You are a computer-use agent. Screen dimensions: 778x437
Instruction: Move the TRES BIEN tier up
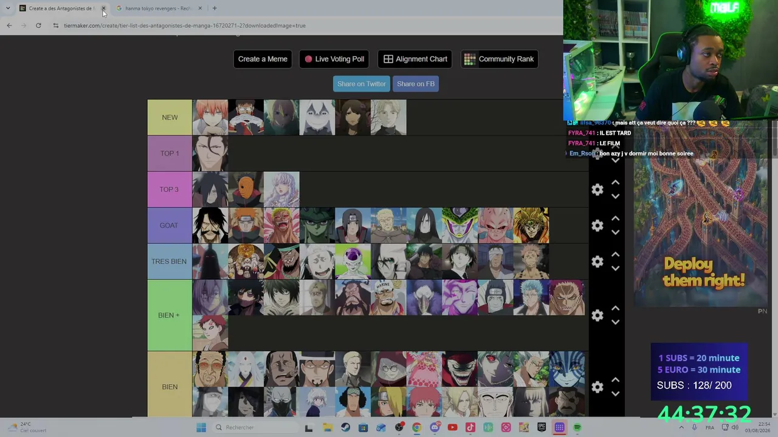615,254
